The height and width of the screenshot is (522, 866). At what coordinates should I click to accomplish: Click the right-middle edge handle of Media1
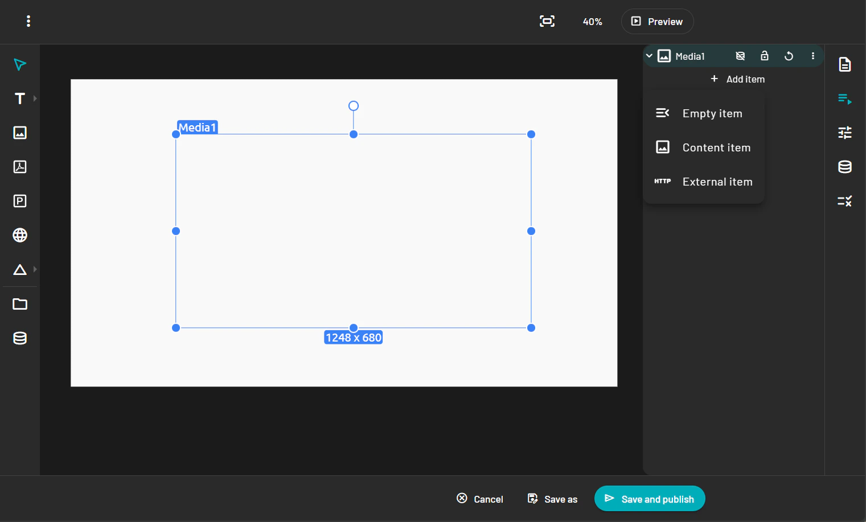(x=531, y=231)
